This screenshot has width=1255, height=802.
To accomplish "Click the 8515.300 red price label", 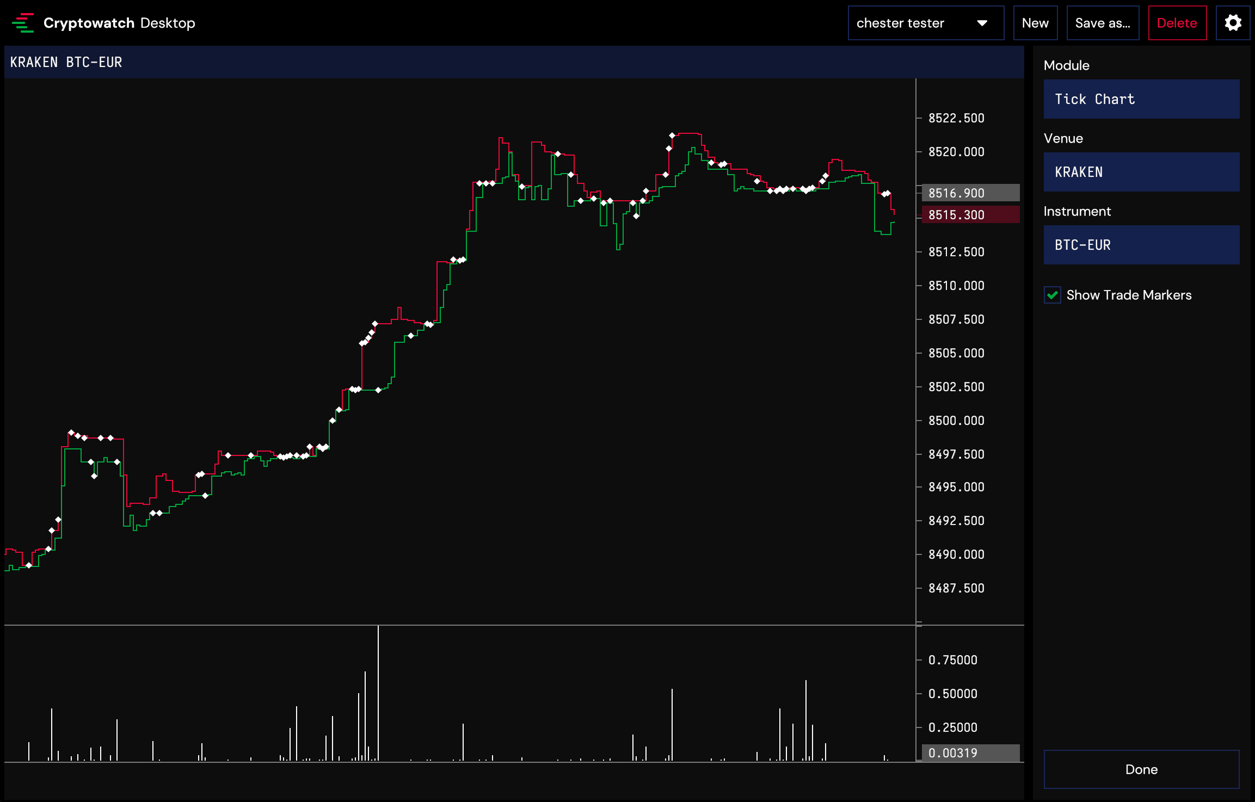I will [970, 215].
